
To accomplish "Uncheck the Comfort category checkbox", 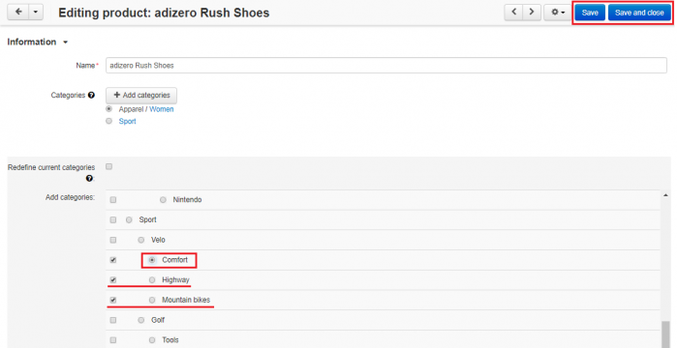I will (x=113, y=260).
